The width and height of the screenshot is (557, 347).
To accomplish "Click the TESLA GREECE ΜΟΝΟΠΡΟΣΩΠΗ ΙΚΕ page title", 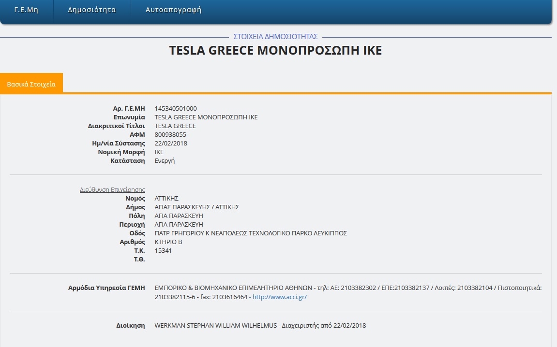I will [275, 50].
